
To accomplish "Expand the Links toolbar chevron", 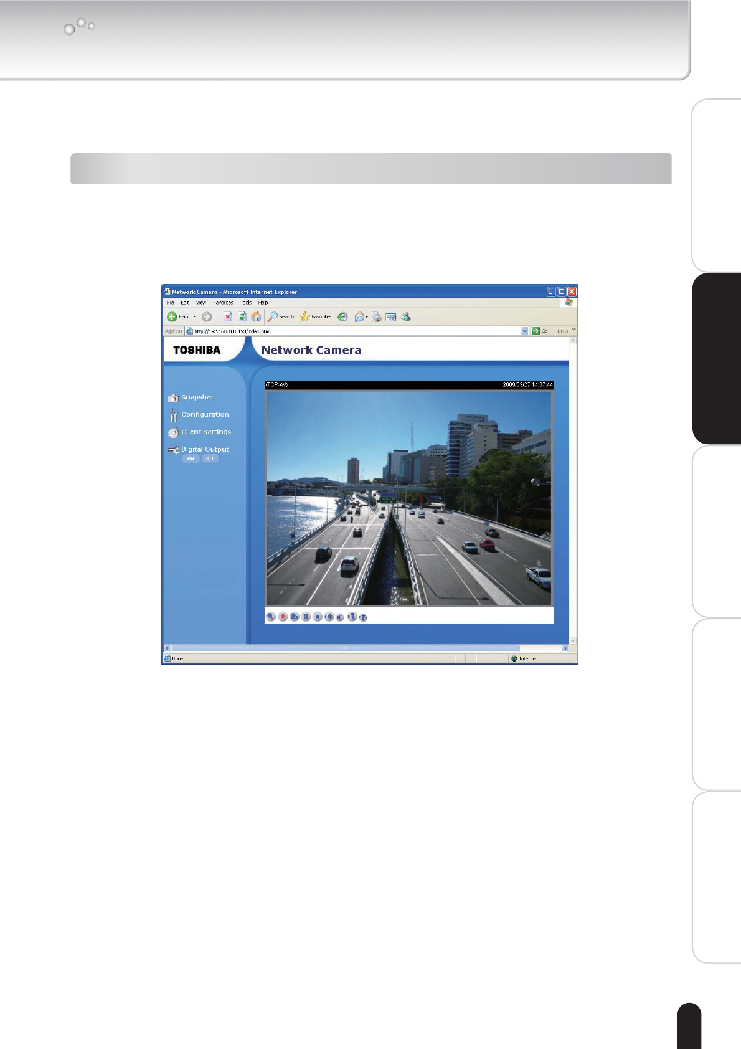I will (x=573, y=330).
